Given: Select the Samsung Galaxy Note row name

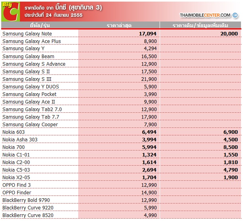Looking at the screenshot, I should coord(27,34).
